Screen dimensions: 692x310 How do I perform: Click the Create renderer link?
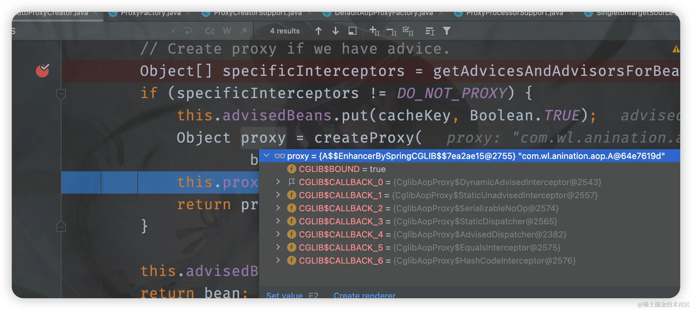(x=364, y=295)
